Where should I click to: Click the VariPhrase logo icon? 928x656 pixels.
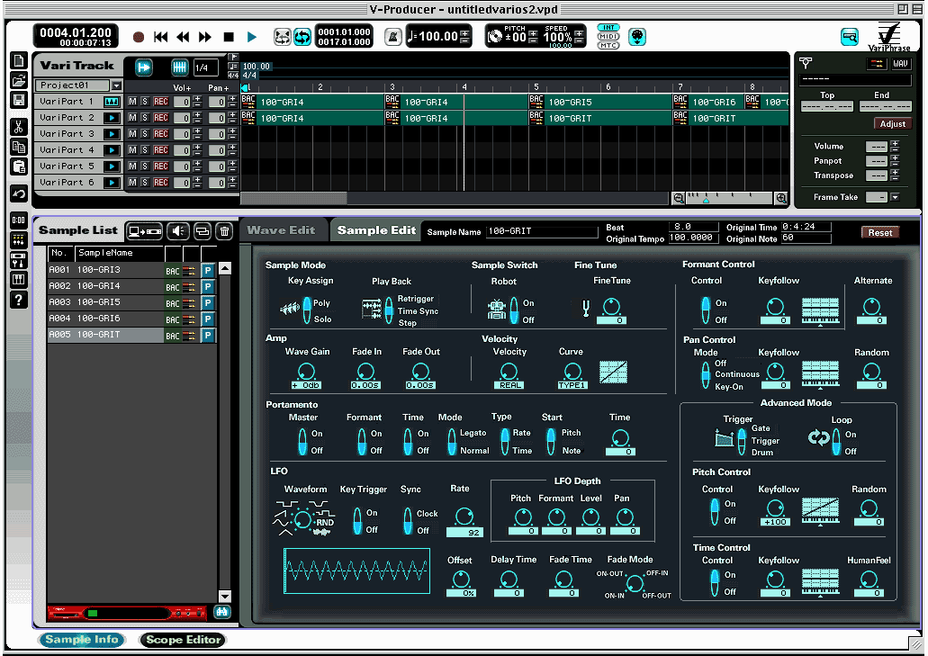click(x=889, y=37)
